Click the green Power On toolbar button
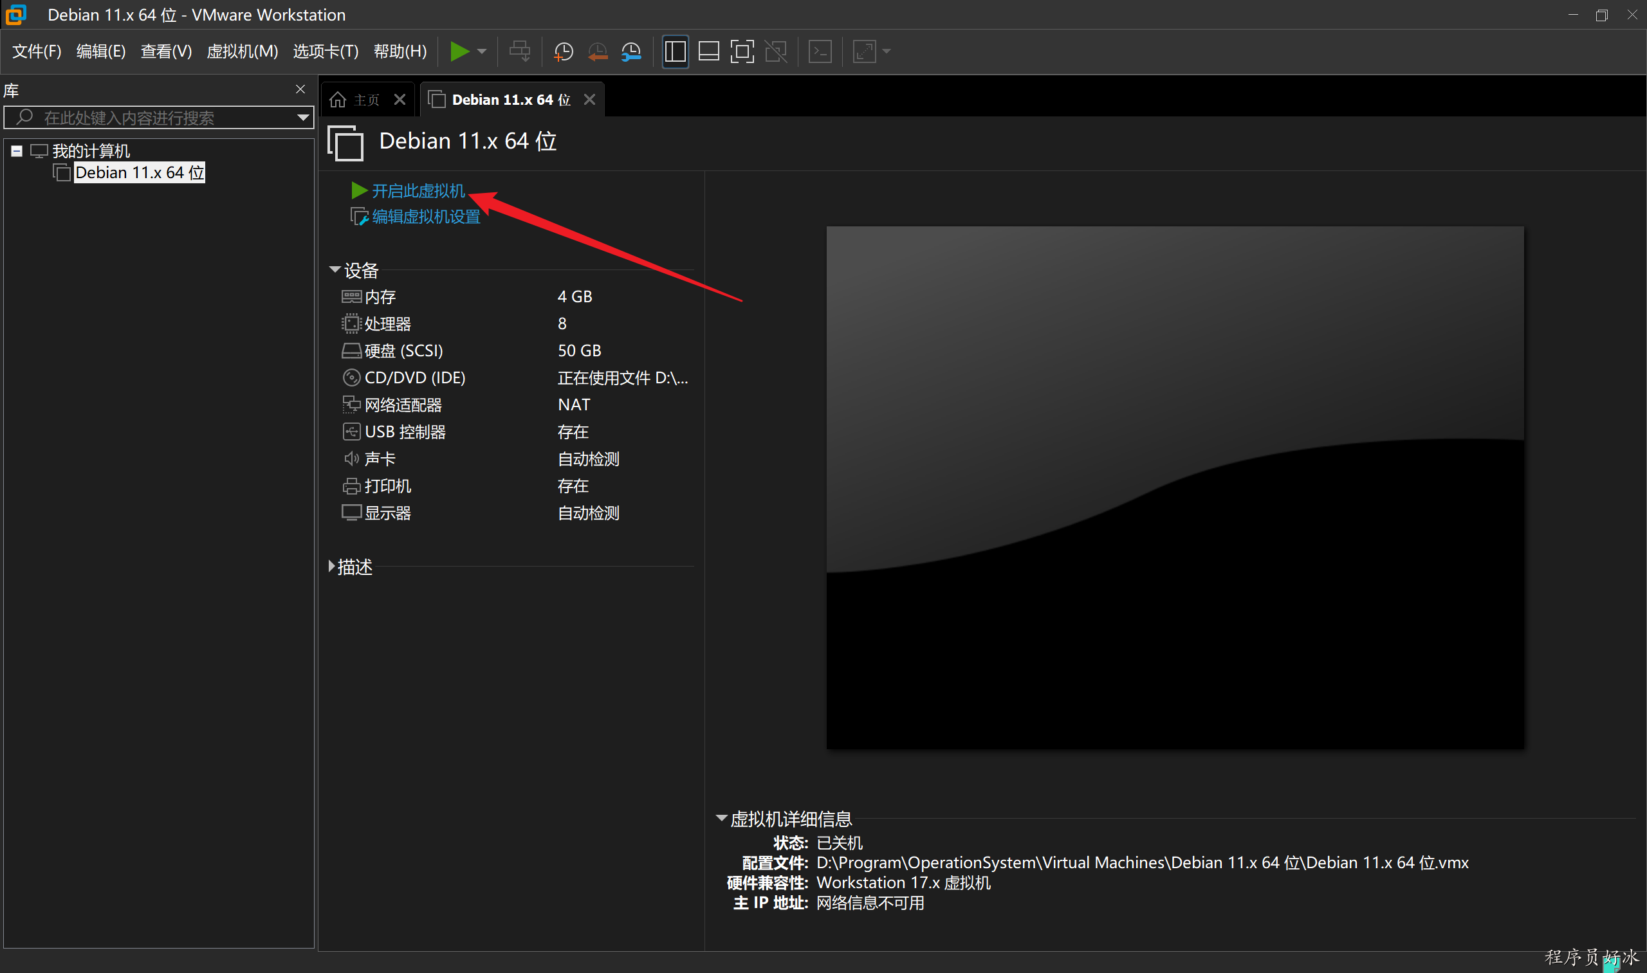Screen dimensions: 1647x973 point(459,51)
